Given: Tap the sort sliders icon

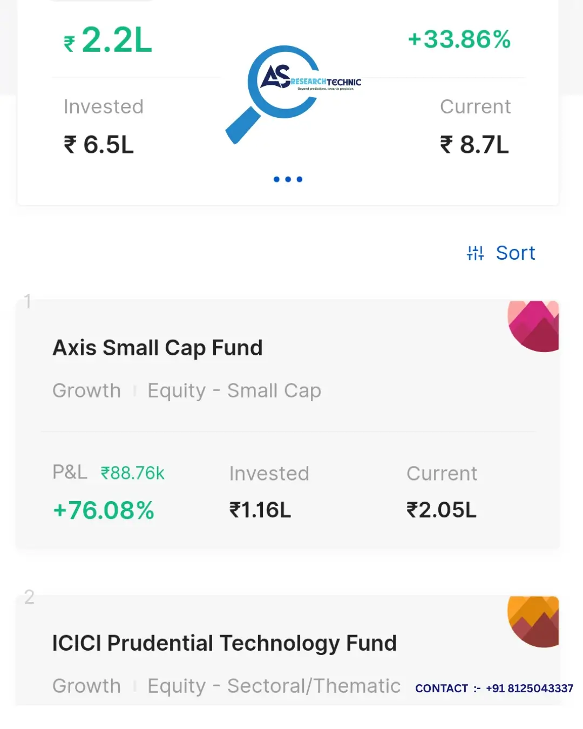Looking at the screenshot, I should pos(476,253).
